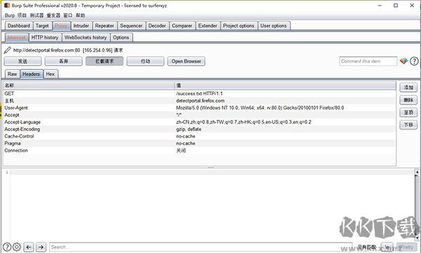421x253 pixels.
Task: Select the User-Agent header row
Action: [199, 108]
